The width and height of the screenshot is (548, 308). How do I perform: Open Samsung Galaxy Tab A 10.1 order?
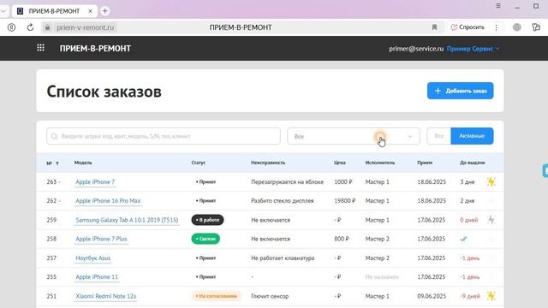click(127, 220)
